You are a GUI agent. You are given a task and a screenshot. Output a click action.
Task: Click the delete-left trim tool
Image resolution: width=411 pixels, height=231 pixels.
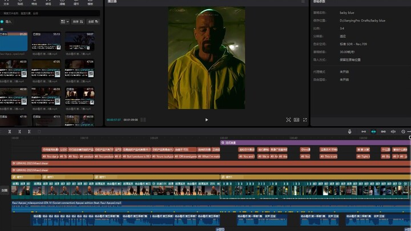coord(19,132)
